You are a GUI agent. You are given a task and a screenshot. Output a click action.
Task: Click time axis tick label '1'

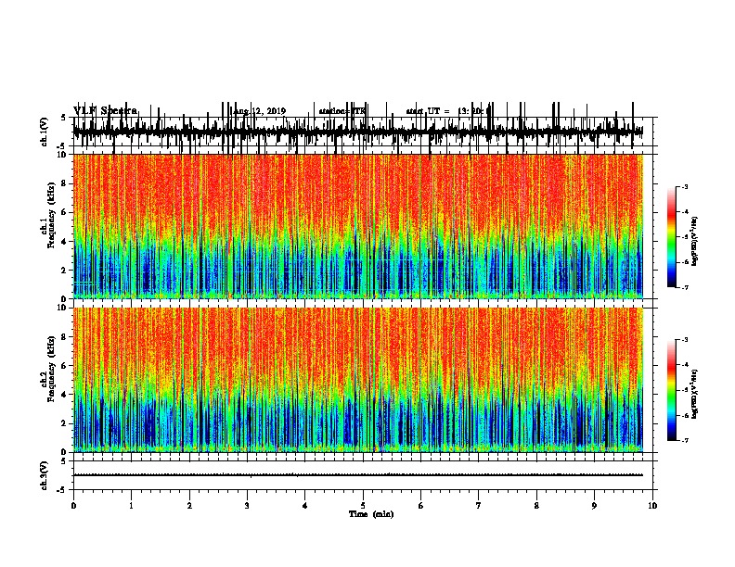[x=131, y=506]
